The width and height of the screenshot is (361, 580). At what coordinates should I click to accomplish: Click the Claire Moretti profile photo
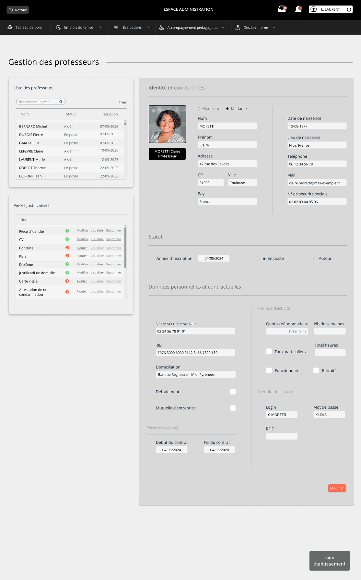(x=168, y=124)
